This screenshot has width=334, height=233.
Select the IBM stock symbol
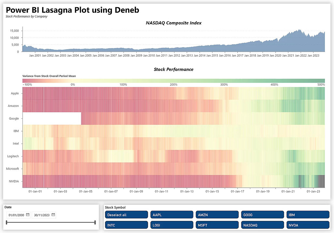[308, 214]
